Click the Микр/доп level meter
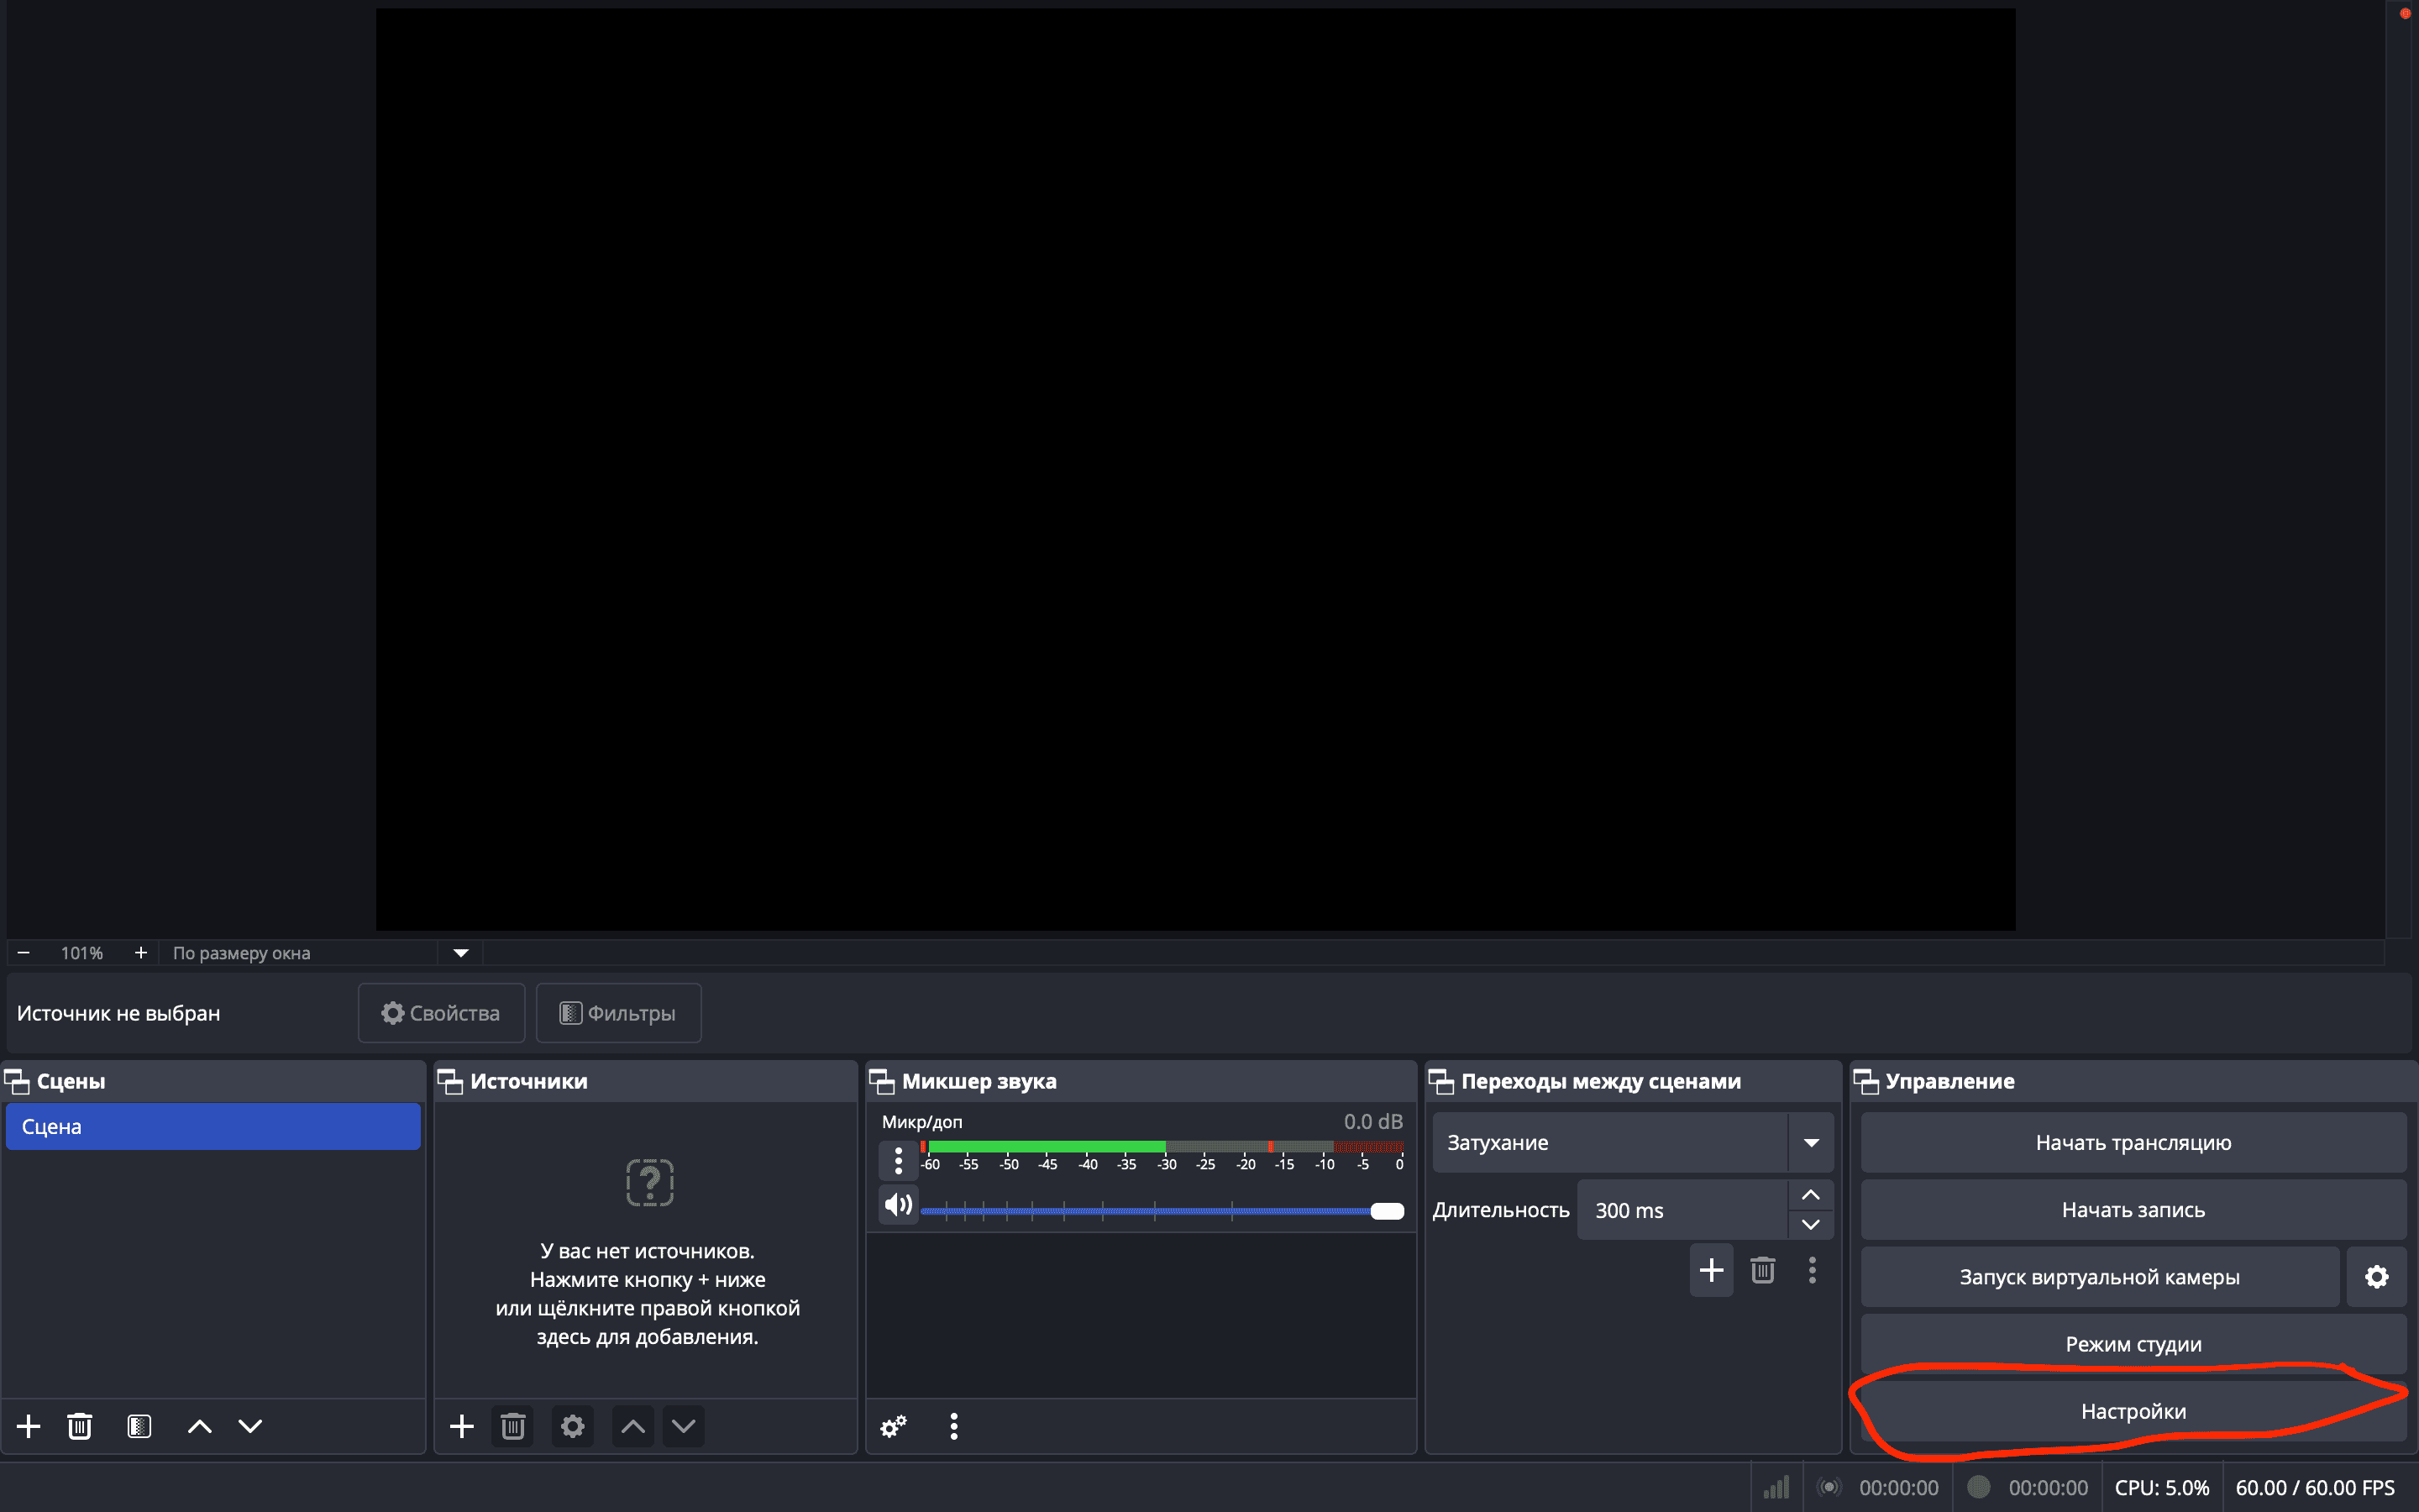This screenshot has width=2419, height=1512. pyautogui.click(x=1162, y=1147)
